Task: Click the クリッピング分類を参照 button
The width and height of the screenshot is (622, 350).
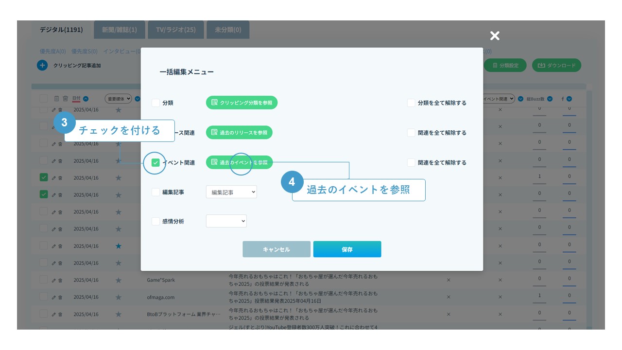Action: pos(242,103)
